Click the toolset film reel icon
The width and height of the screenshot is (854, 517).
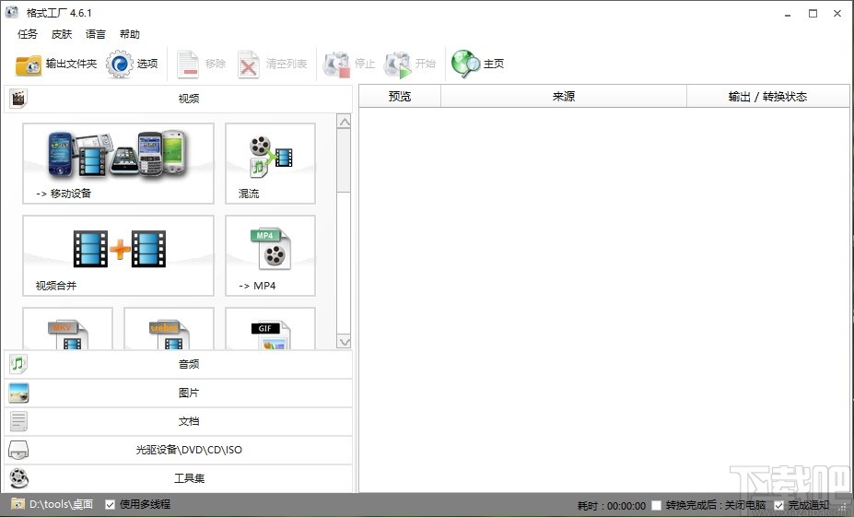point(18,478)
